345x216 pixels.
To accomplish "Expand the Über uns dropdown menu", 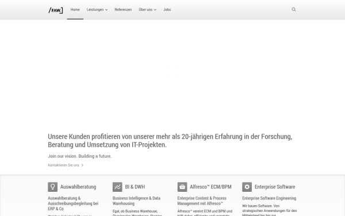I will [x=147, y=10].
